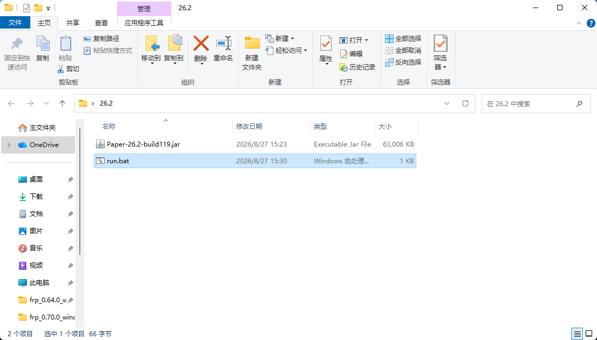The width and height of the screenshot is (597, 340).
Task: Expand the address bar history dropdown
Action: click(447, 103)
